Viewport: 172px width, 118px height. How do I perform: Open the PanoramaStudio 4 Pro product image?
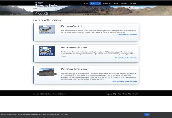pyautogui.click(x=47, y=51)
